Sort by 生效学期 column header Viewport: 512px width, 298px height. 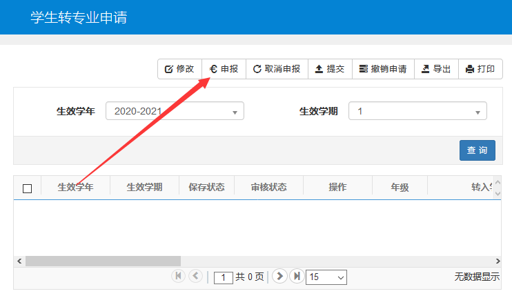pyautogui.click(x=144, y=187)
